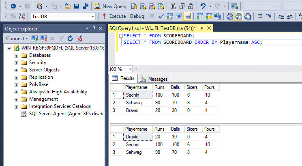Open Activity Monitor icon in Object Explorer toolbar
This screenshot has height=166, width=302.
79,39
